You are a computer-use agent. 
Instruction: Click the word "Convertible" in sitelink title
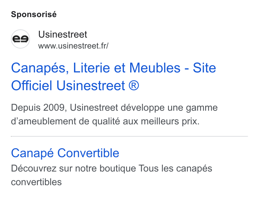point(88,153)
